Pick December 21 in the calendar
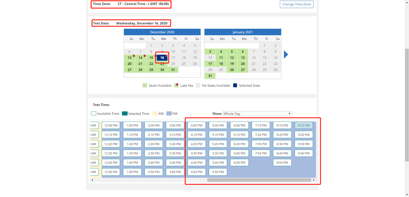 (x=140, y=64)
